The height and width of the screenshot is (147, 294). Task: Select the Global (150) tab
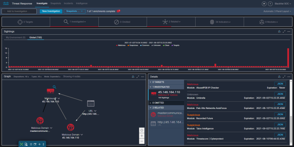pos(36,37)
